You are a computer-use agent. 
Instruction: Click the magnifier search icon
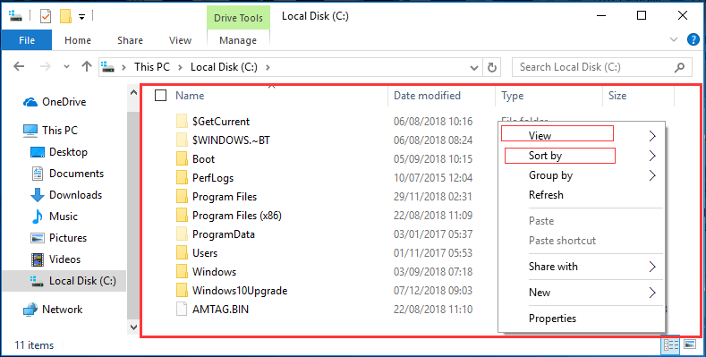click(679, 67)
